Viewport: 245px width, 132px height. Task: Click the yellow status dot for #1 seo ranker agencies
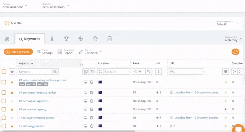coord(225,101)
